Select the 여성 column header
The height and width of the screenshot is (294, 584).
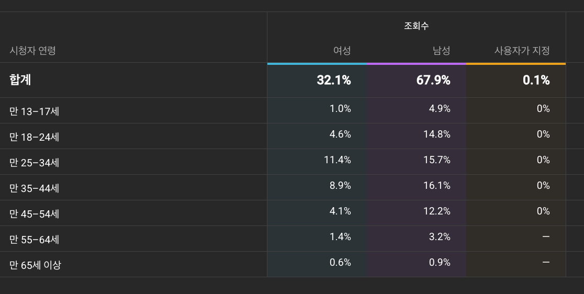point(342,51)
